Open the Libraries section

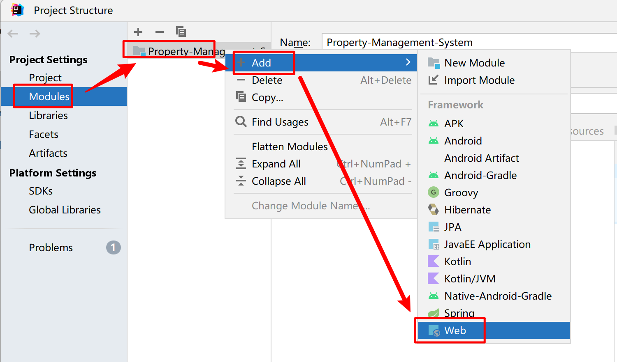(x=48, y=115)
